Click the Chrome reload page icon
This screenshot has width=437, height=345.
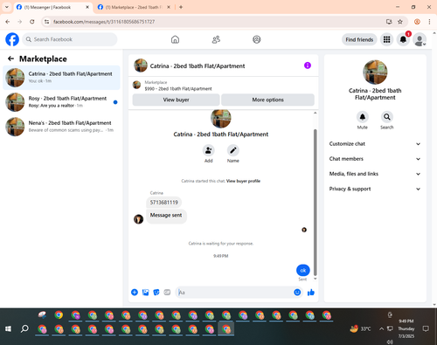[x=32, y=22]
